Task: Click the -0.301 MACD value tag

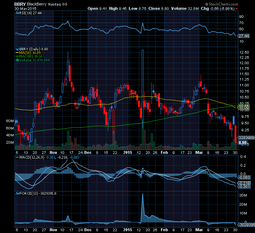Action: (x=244, y=187)
